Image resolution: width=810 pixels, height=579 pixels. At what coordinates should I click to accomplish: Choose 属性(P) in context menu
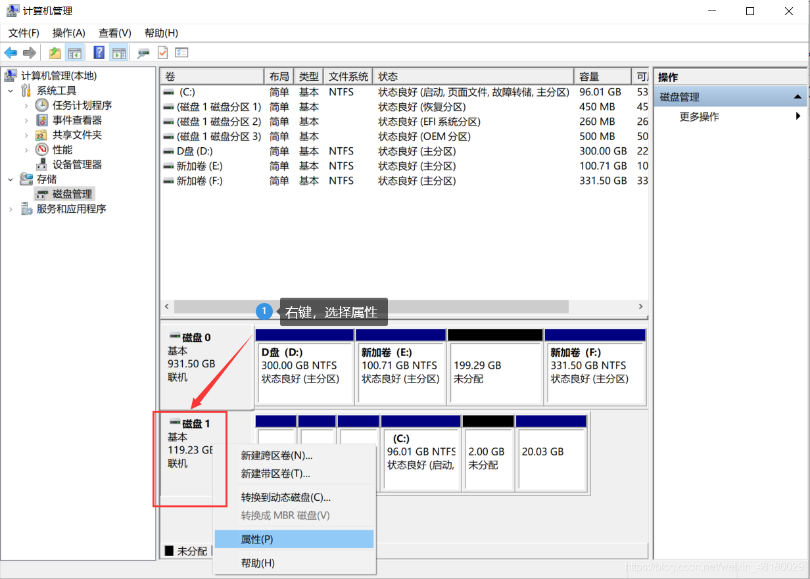point(295,540)
